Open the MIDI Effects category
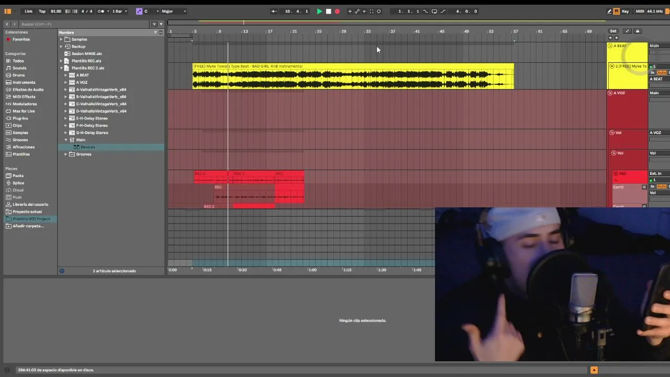 [x=24, y=97]
